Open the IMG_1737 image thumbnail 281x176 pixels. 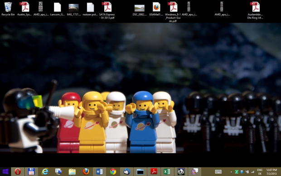pyautogui.click(x=73, y=9)
